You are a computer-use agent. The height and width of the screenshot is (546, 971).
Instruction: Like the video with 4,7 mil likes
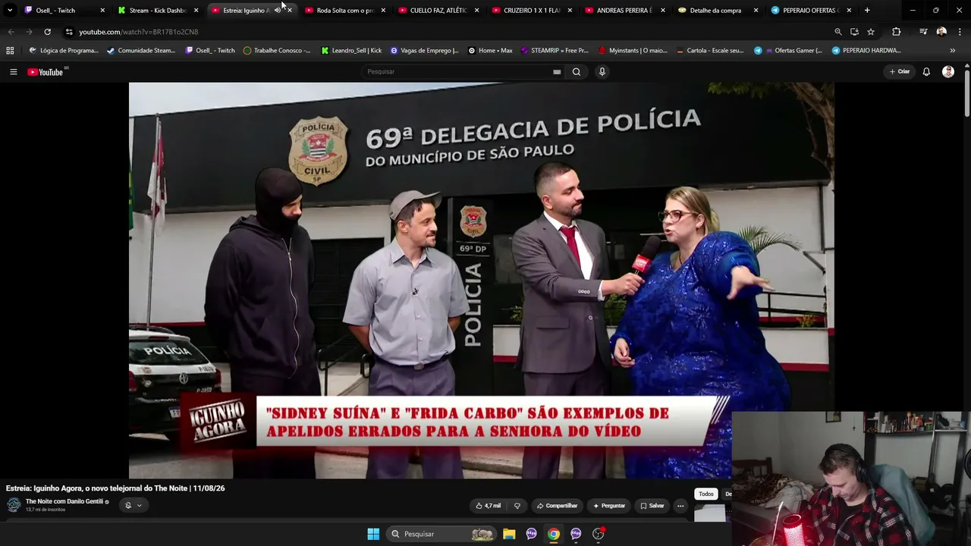(x=488, y=506)
